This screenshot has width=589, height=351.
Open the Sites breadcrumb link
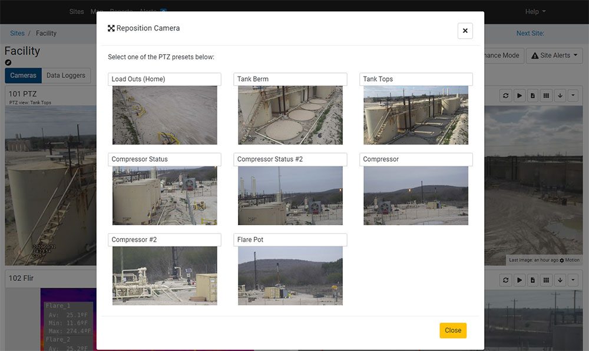(17, 33)
